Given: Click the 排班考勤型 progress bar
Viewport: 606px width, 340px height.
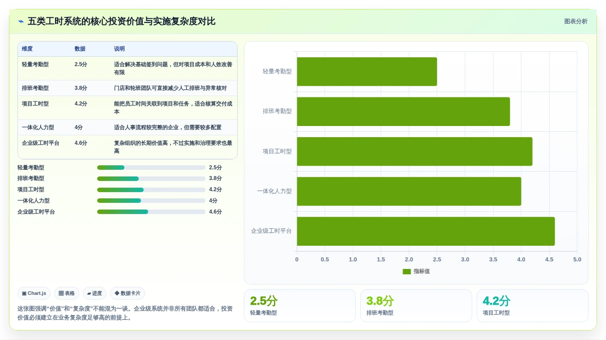Looking at the screenshot, I should pos(151,179).
